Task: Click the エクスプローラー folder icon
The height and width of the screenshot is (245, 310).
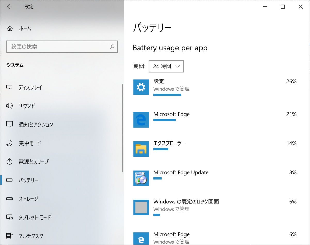Action: tap(141, 149)
